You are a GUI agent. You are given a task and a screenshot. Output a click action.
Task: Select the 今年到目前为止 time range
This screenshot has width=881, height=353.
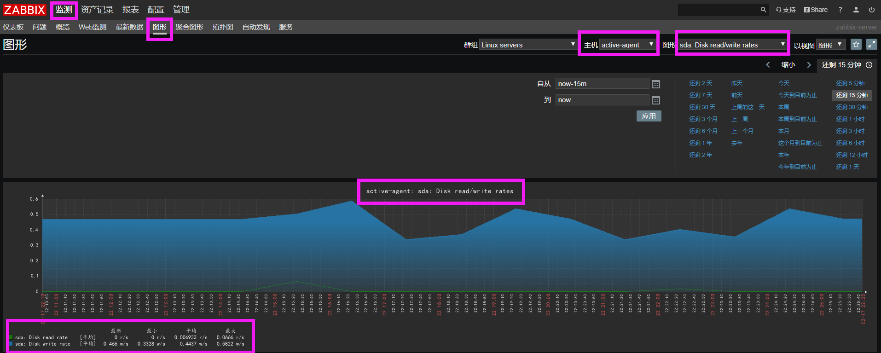pyautogui.click(x=798, y=167)
